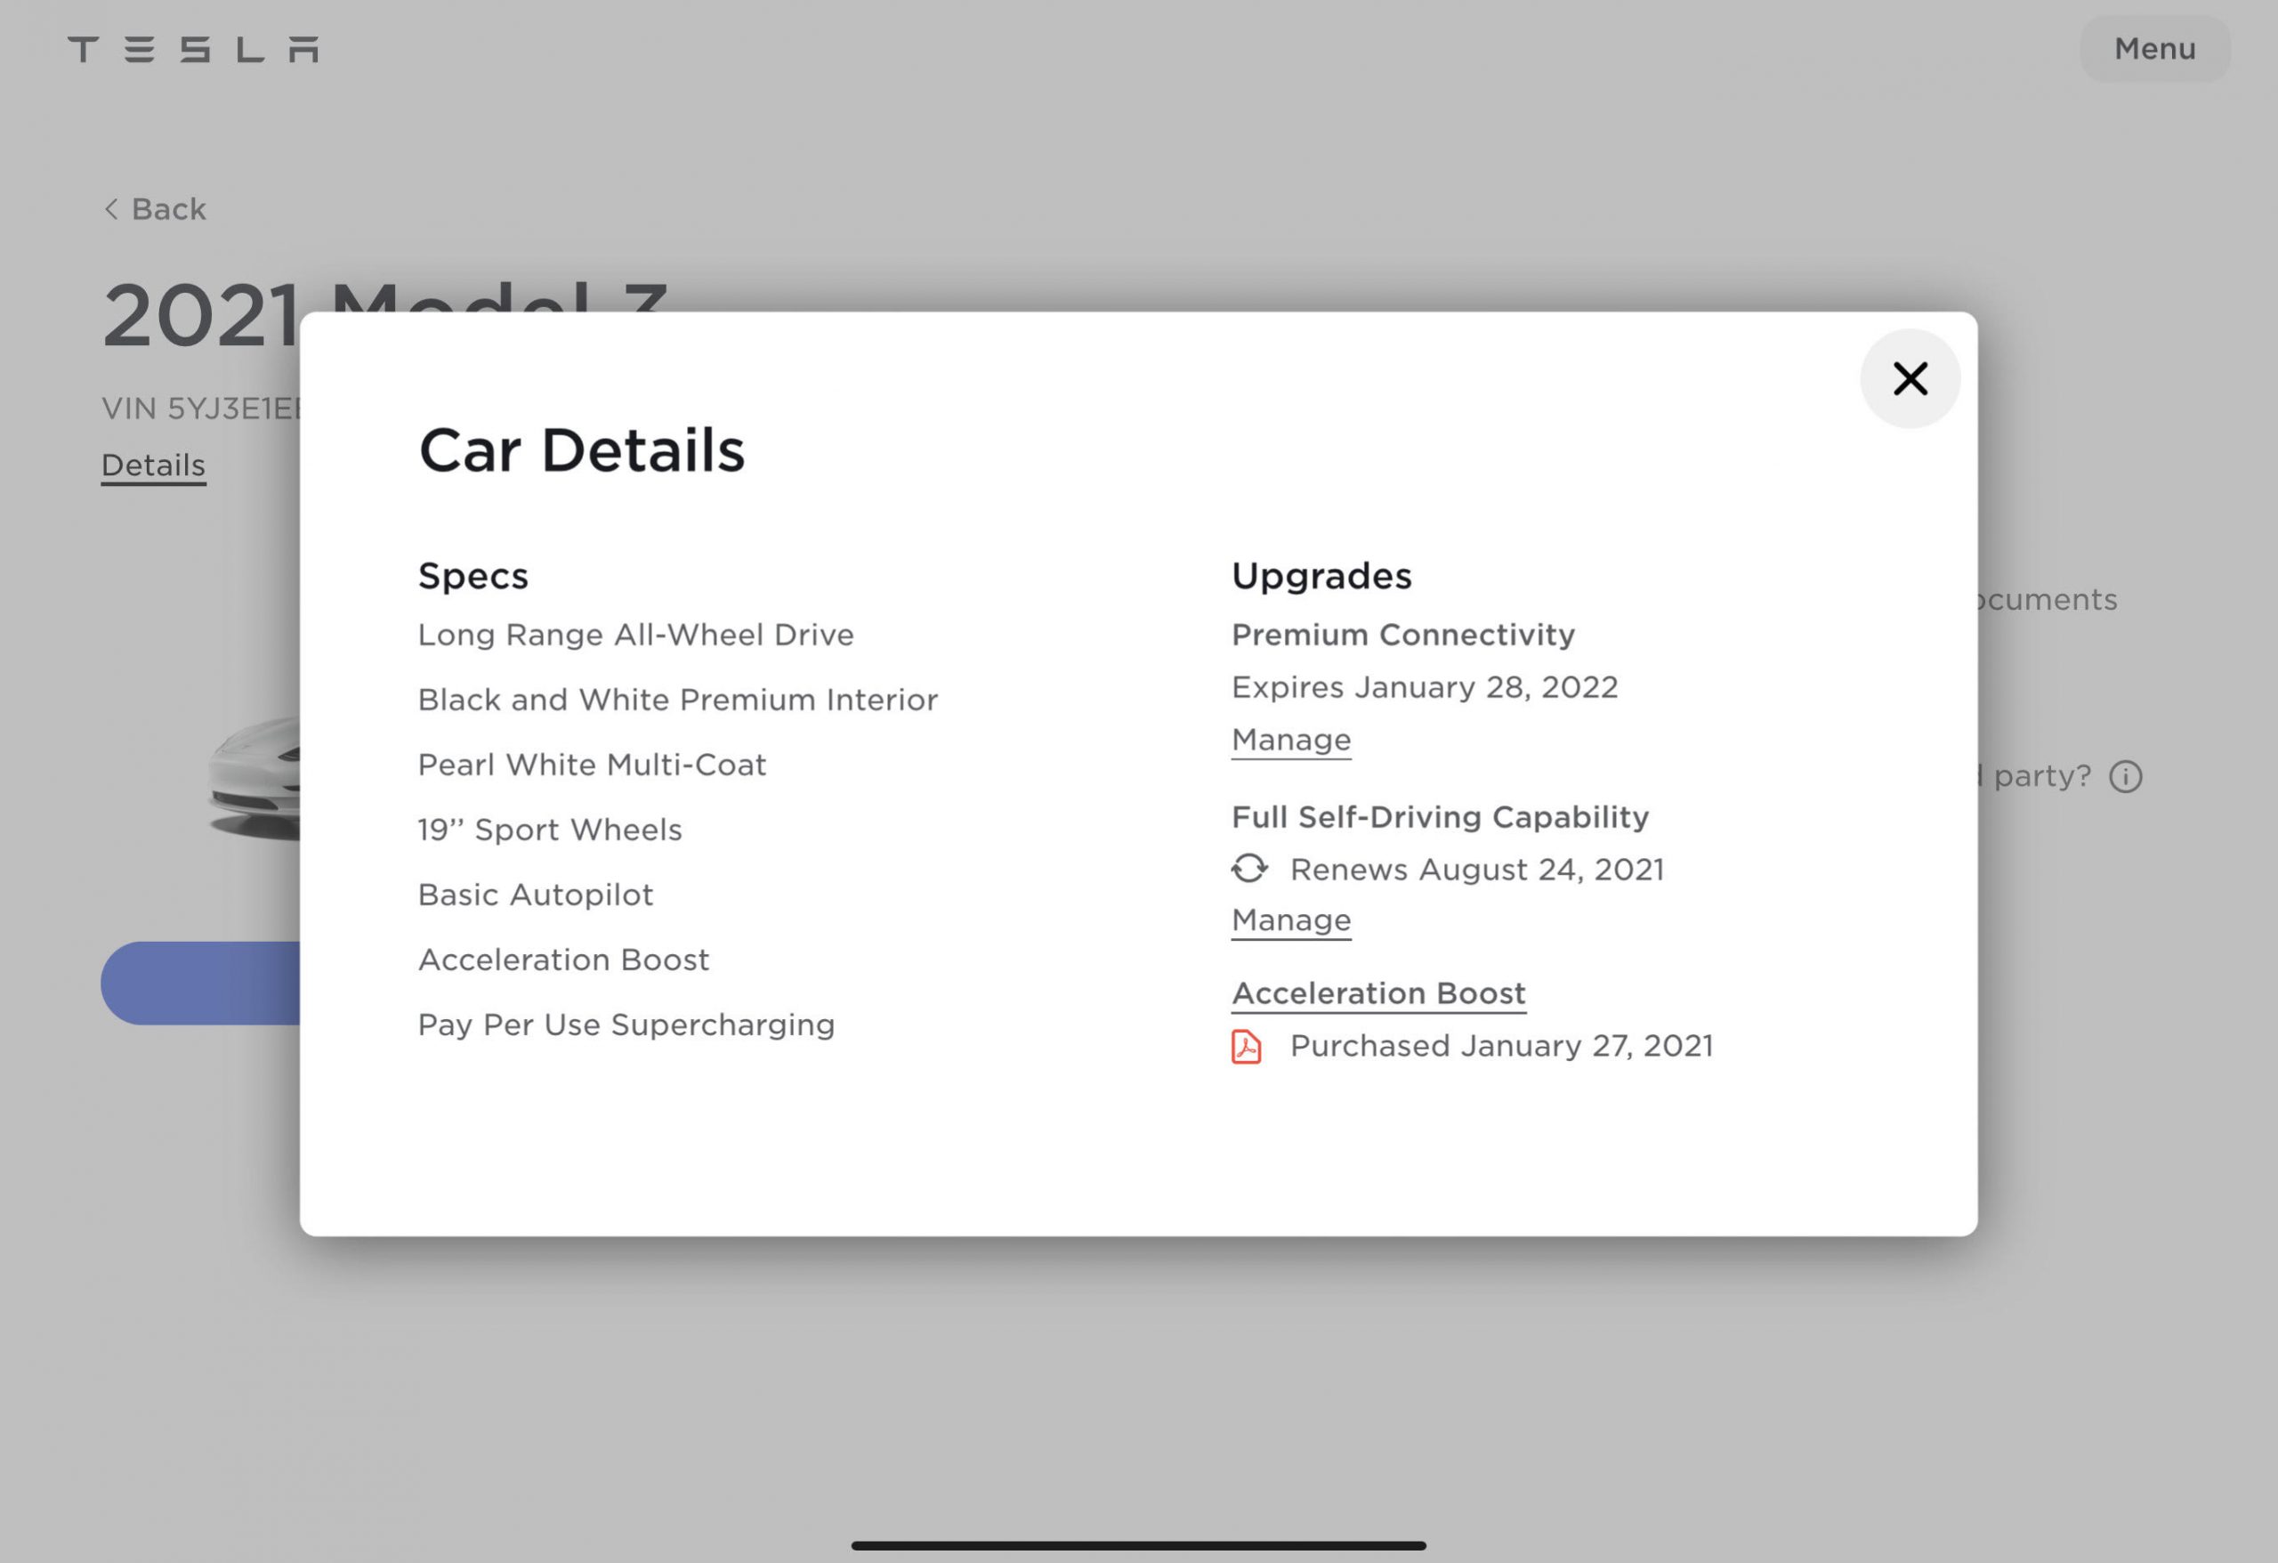Screen dimensions: 2278x1563
Task: Open the Acceleration Boost link
Action: [x=1377, y=993]
